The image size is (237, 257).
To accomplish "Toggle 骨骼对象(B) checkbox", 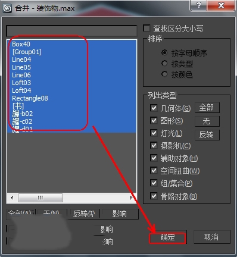I will click(154, 196).
